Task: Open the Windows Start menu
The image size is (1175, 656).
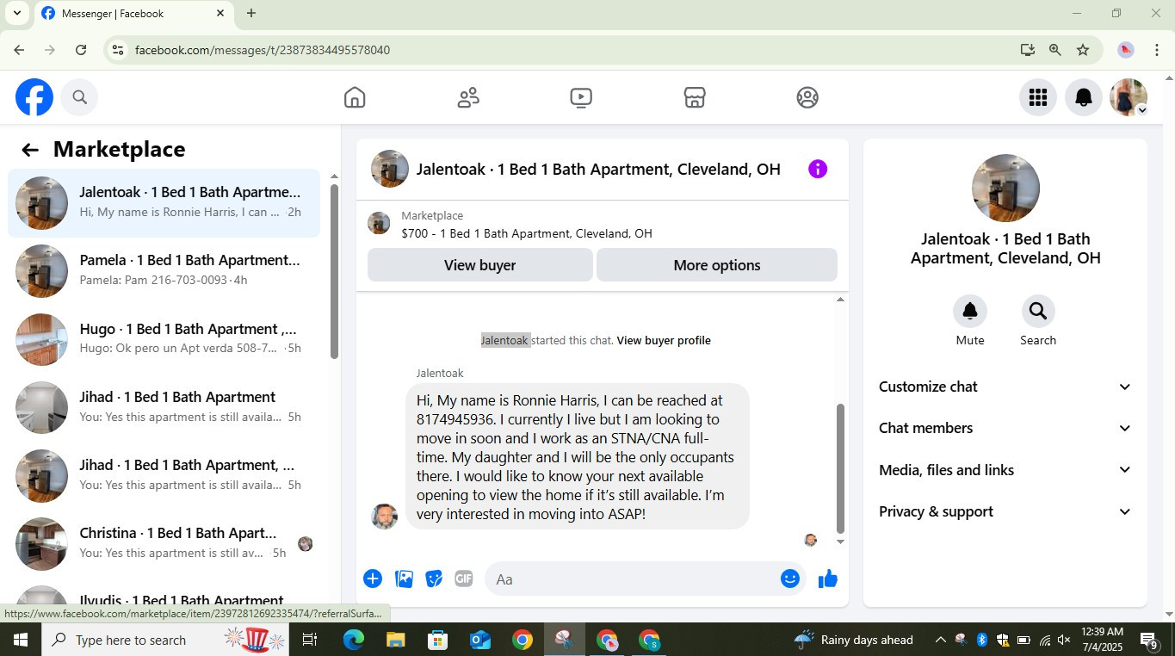Action: coord(20,640)
